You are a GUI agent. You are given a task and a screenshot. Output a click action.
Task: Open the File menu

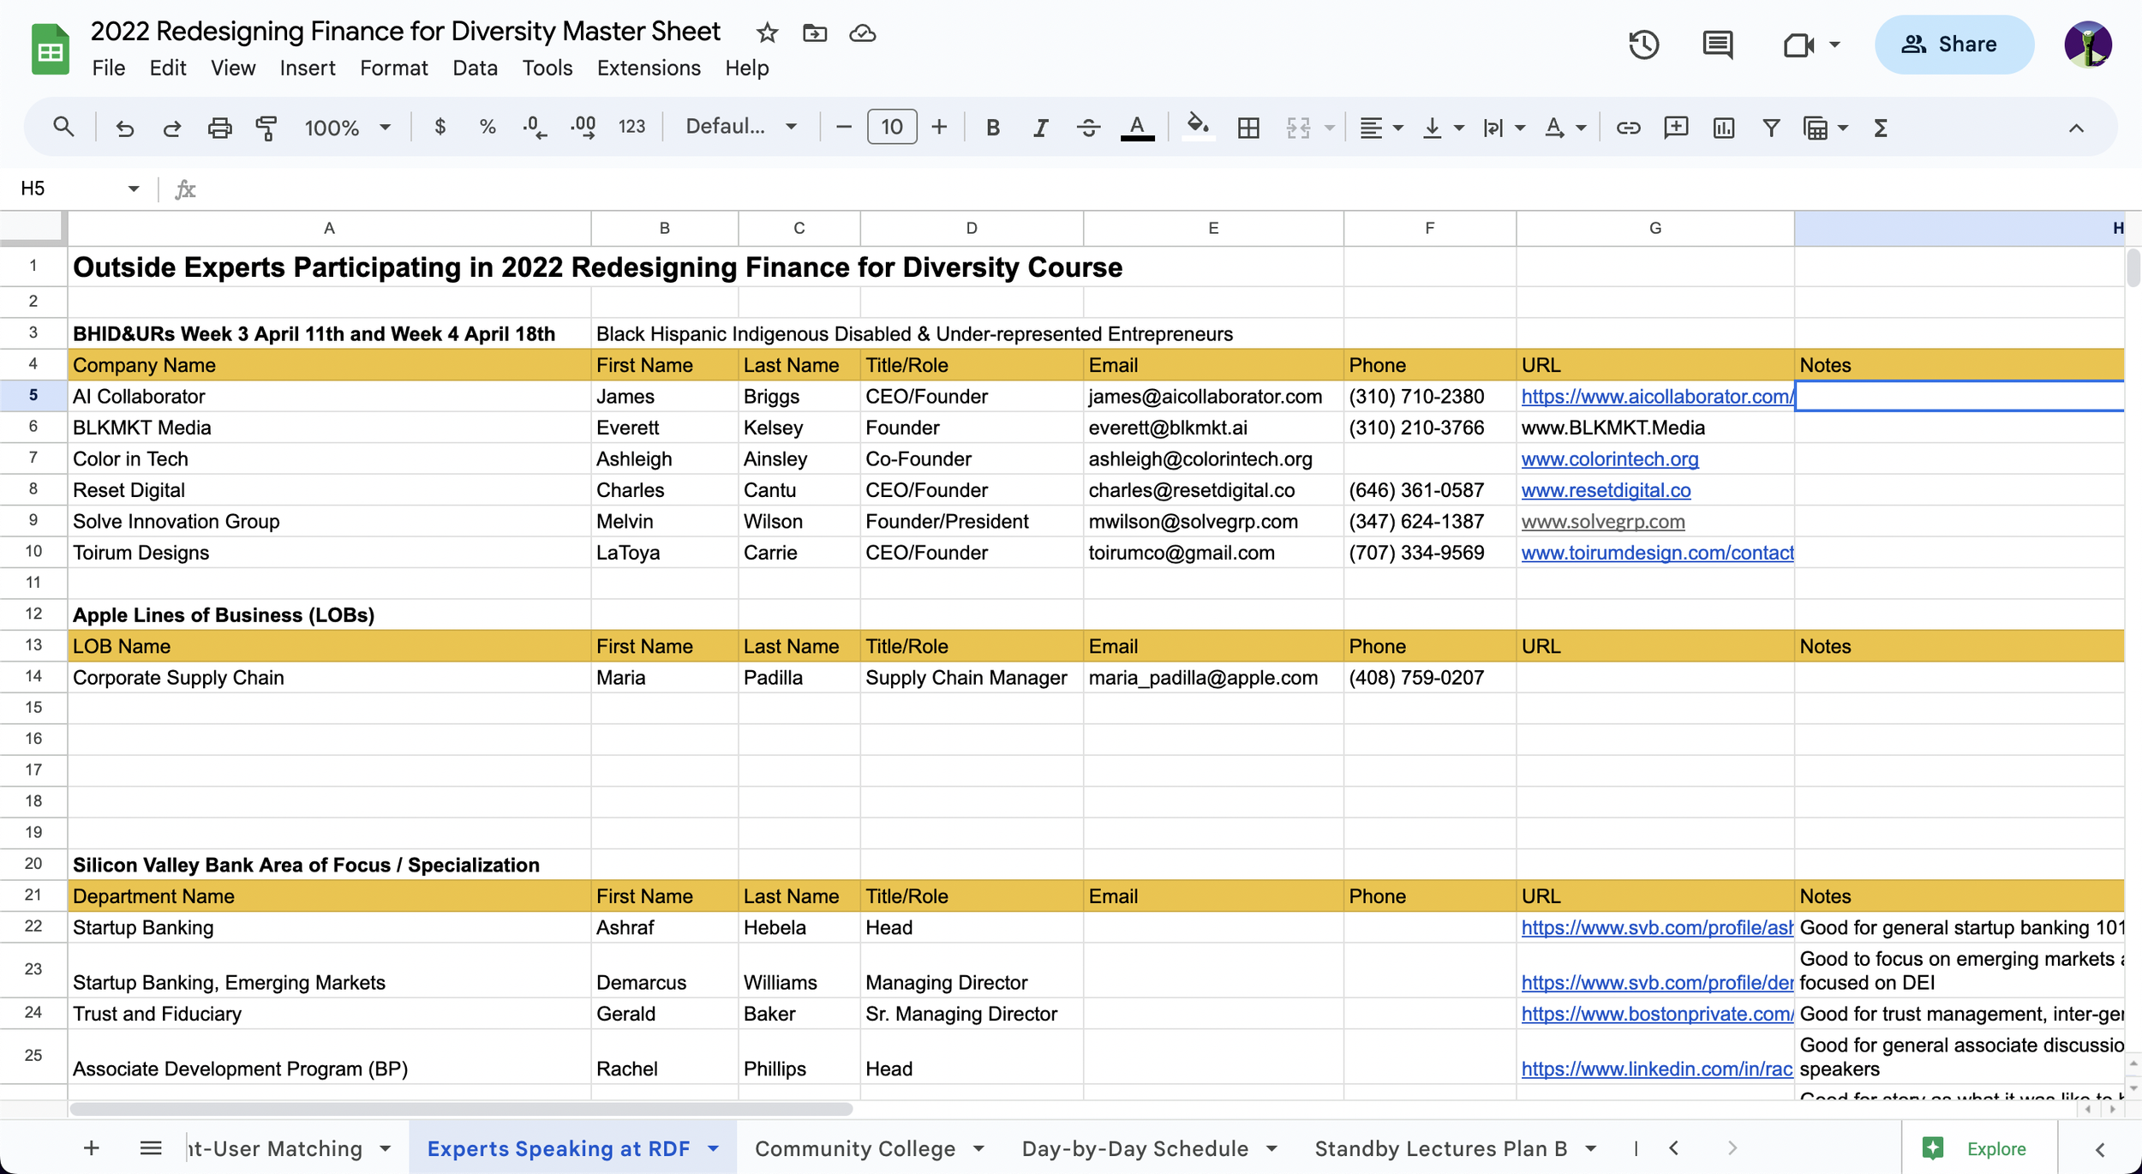pyautogui.click(x=109, y=68)
